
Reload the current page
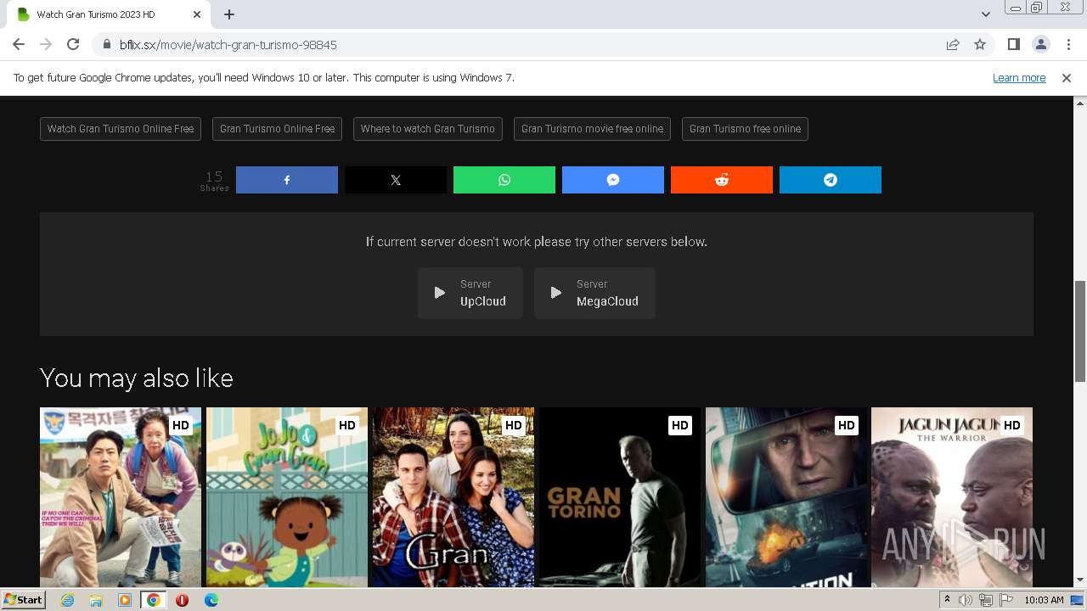click(73, 44)
